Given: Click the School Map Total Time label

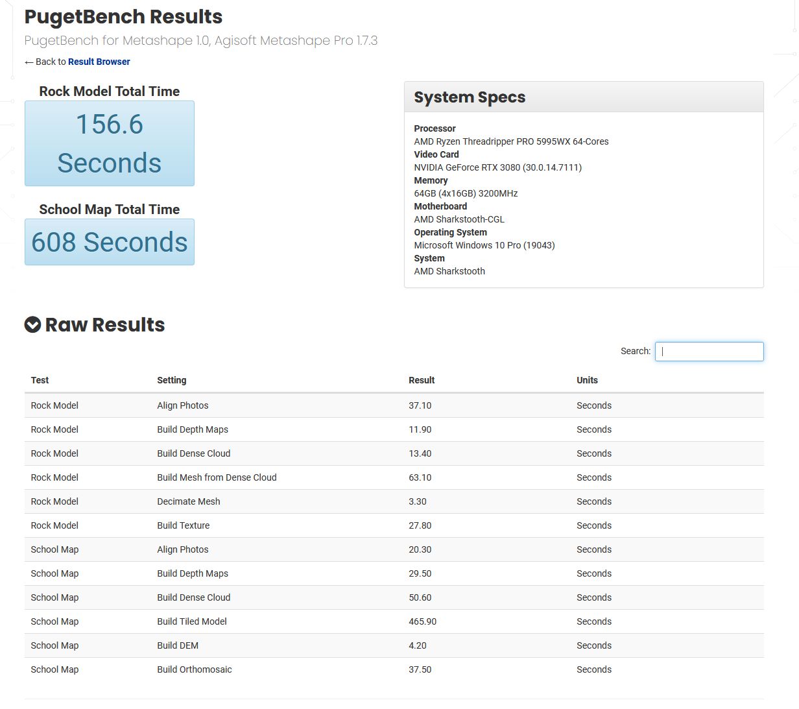Looking at the screenshot, I should 110,210.
